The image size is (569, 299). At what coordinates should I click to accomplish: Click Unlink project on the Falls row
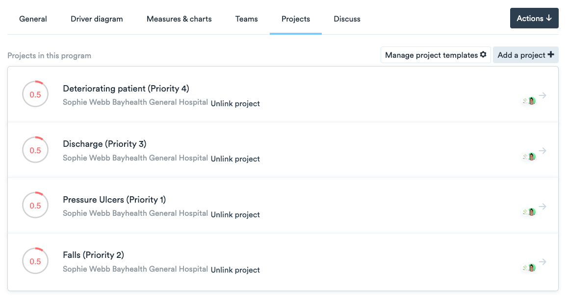[235, 270]
